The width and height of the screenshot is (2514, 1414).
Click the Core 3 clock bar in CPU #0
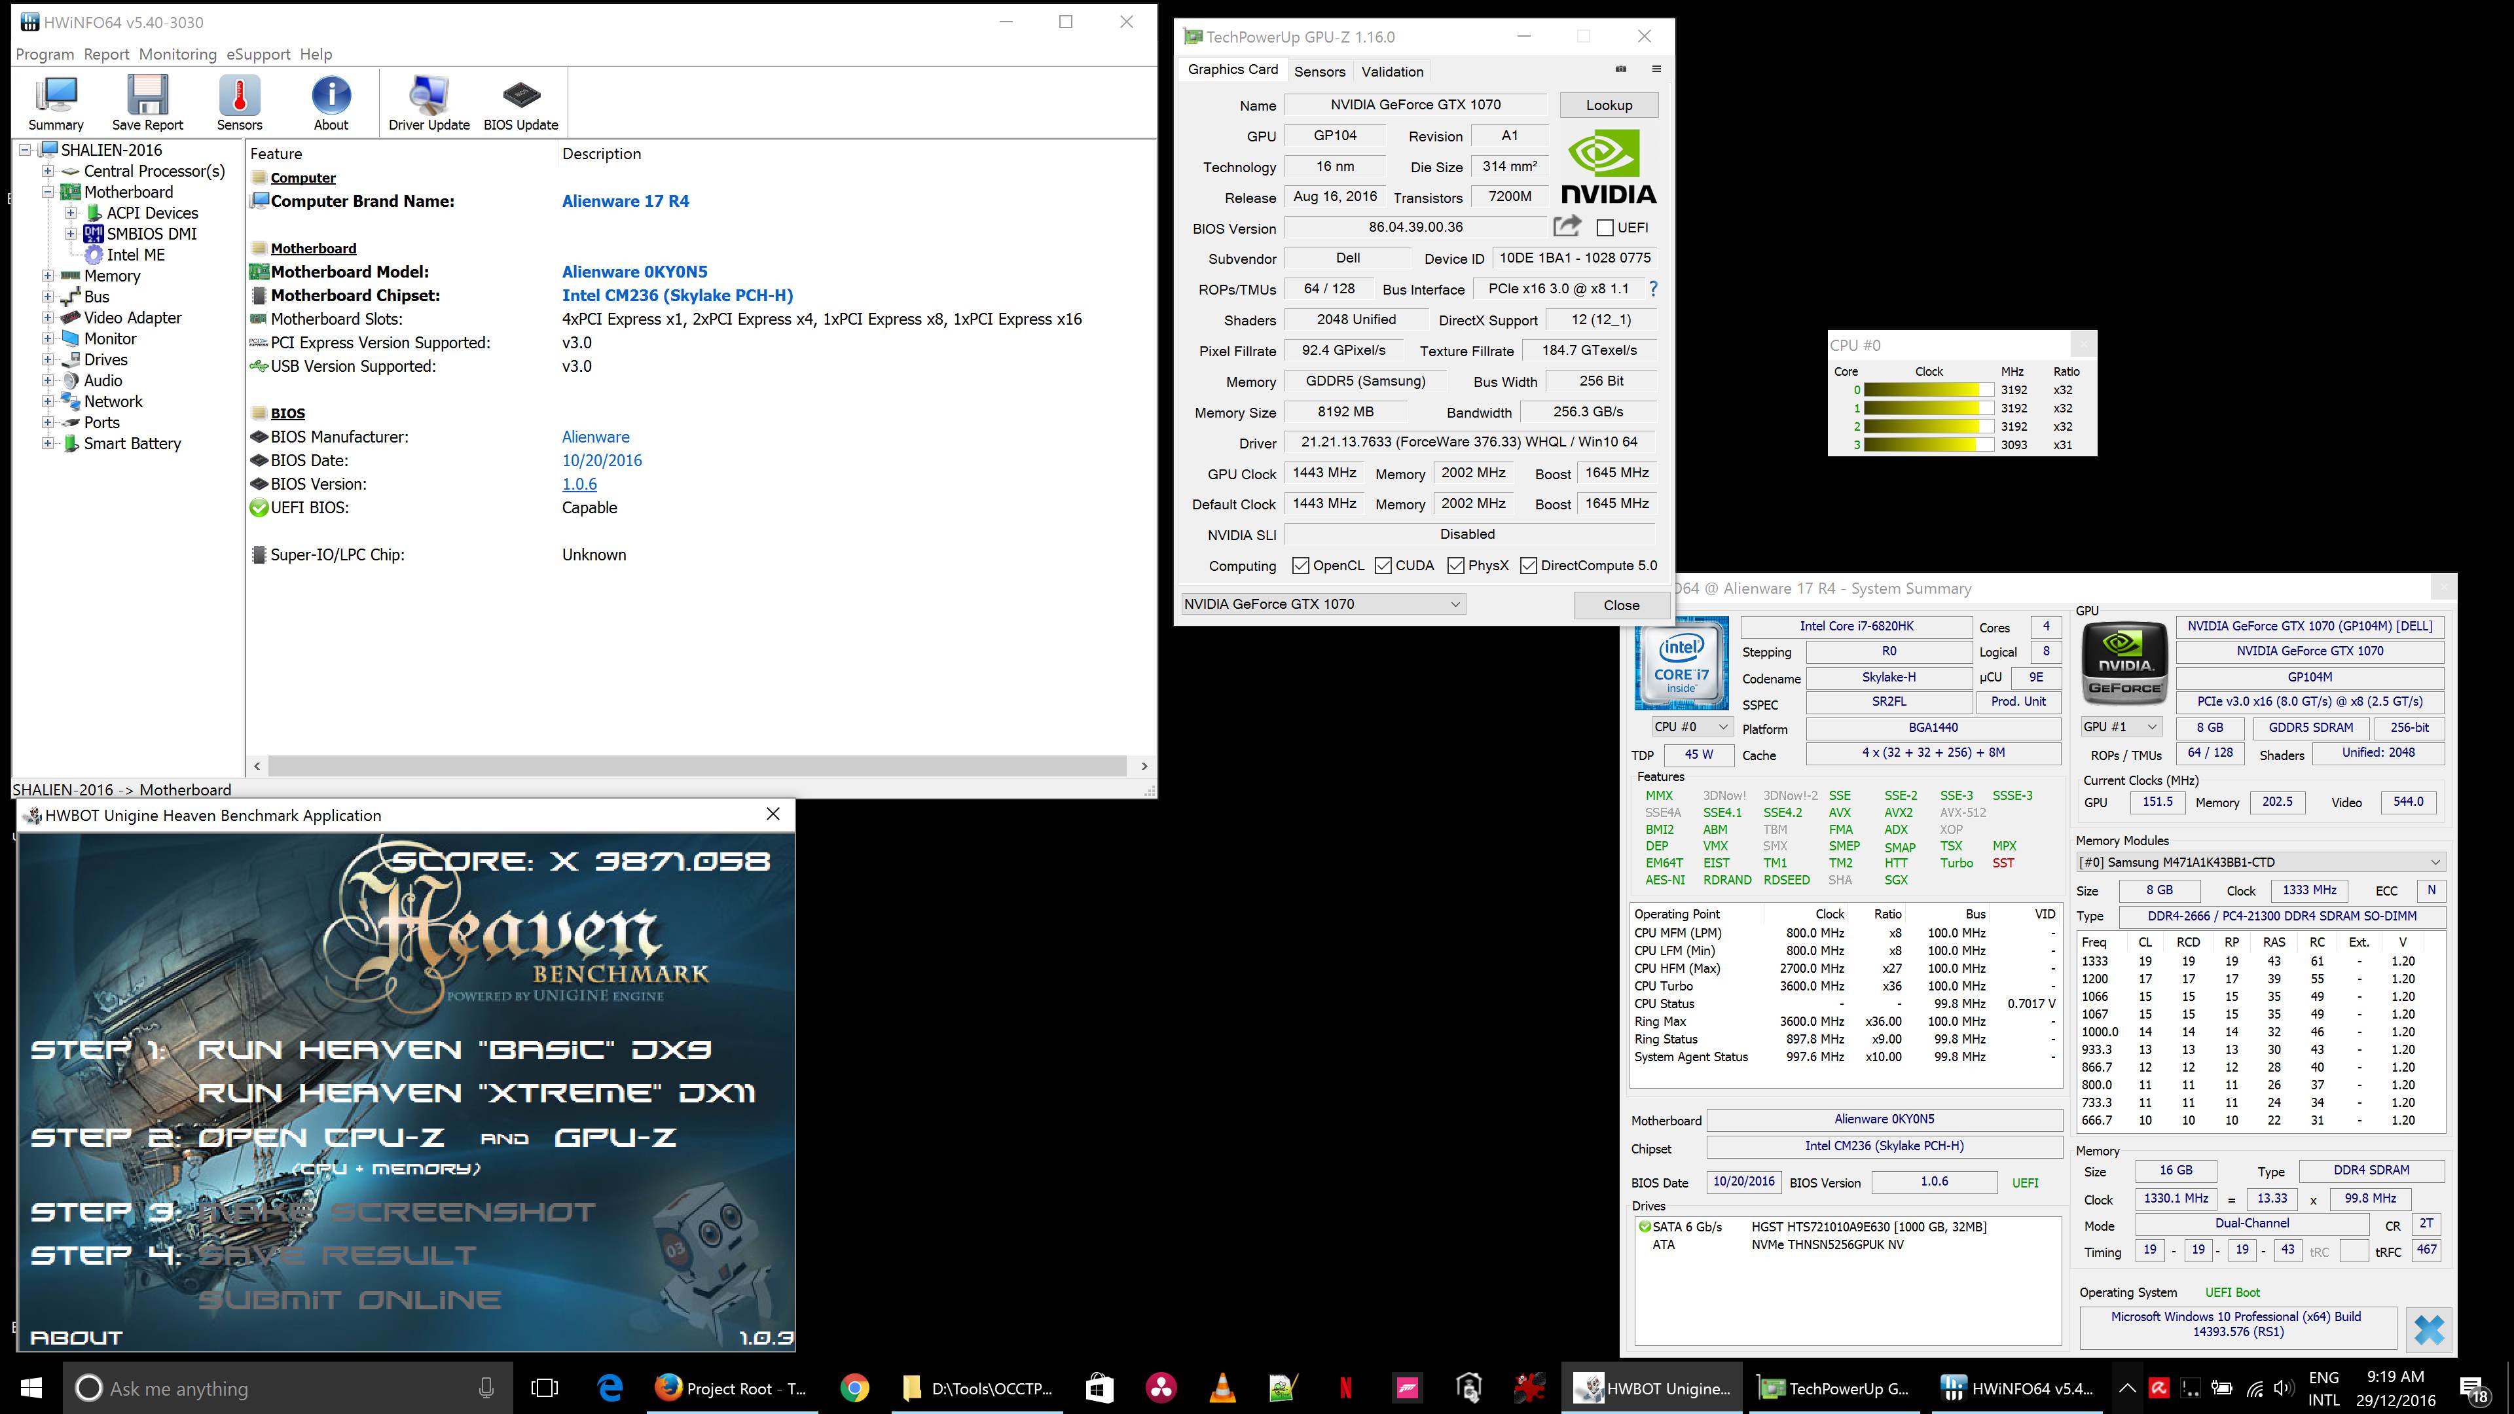point(1927,445)
